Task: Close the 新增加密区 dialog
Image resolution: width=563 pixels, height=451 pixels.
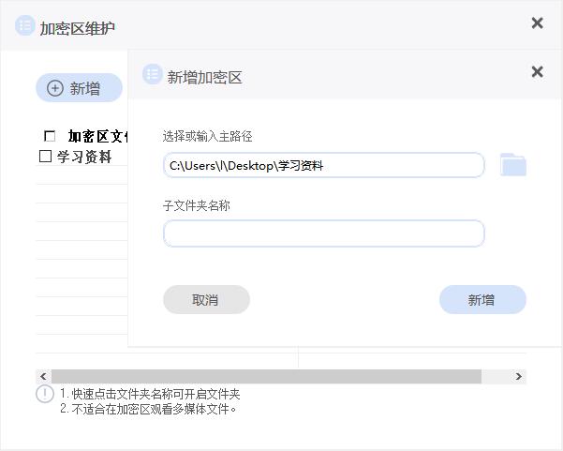Action: [537, 72]
